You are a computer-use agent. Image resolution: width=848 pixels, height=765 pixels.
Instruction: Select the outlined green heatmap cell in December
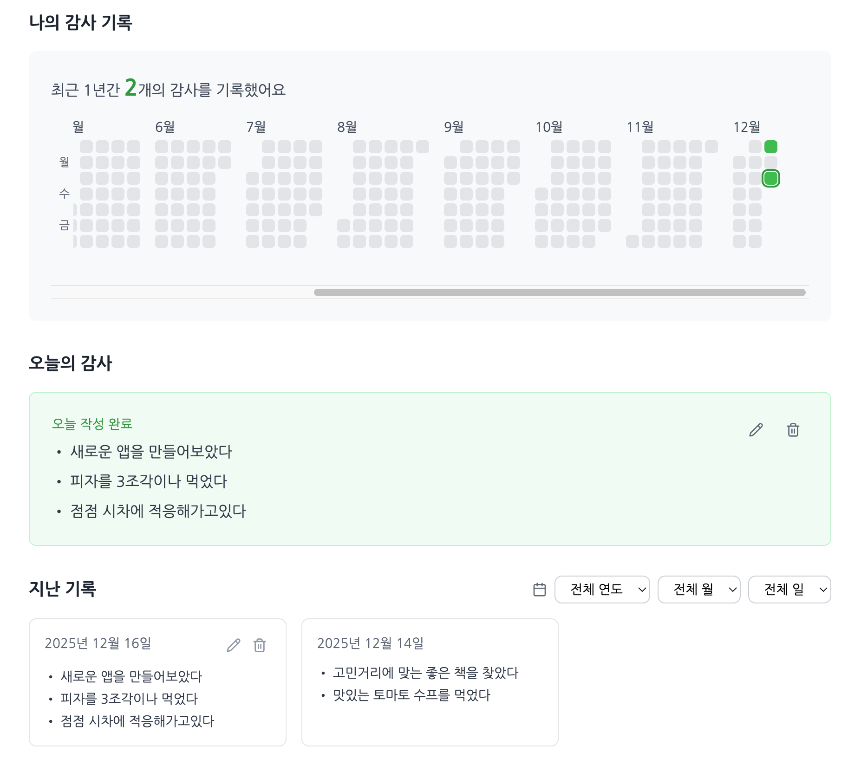771,178
